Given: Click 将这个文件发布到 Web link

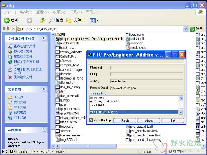Looking at the screenshot, I should (26, 63).
